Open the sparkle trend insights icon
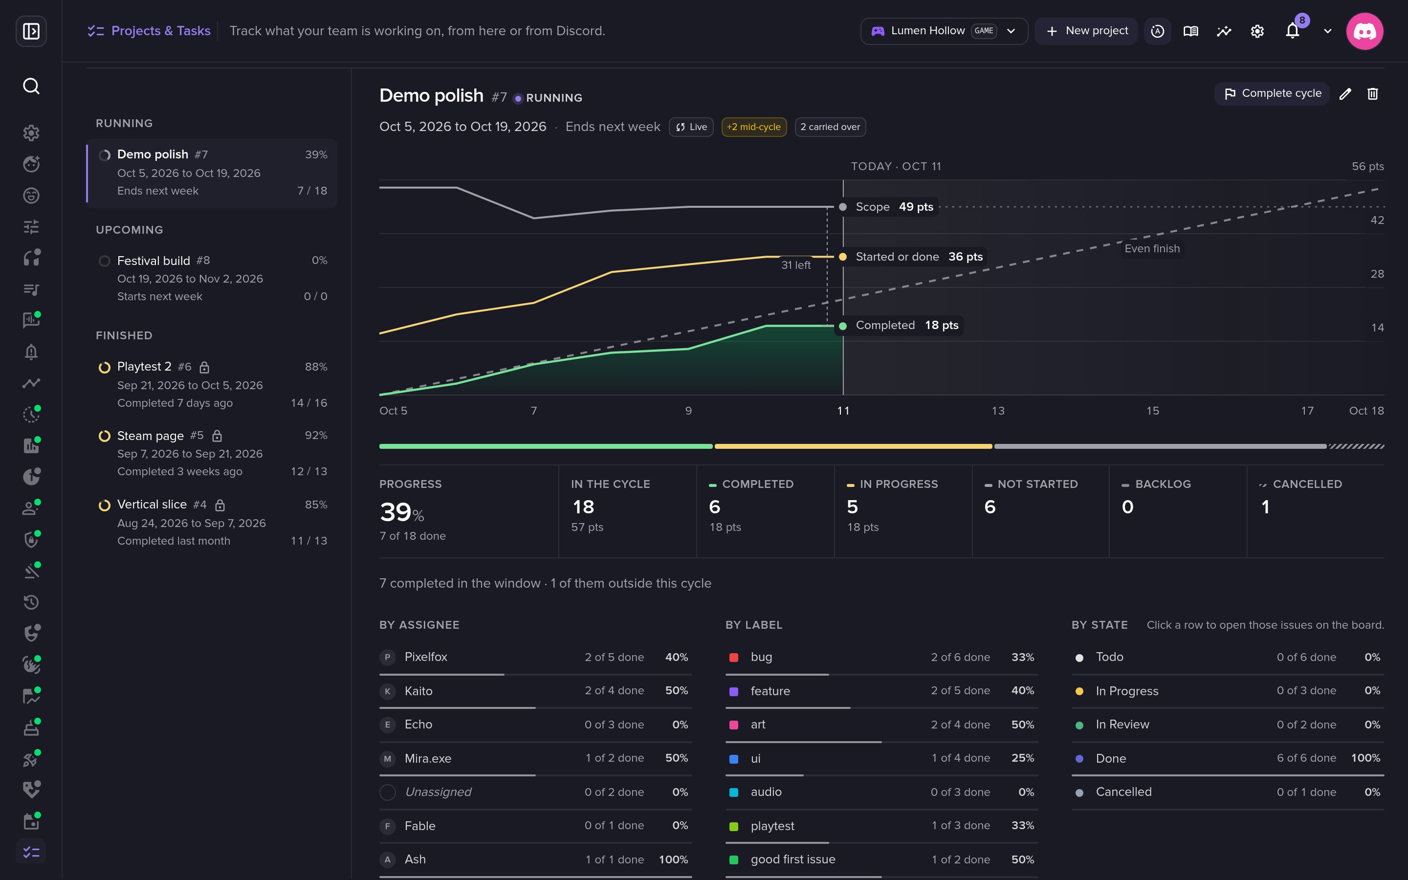The width and height of the screenshot is (1408, 880). tap(1224, 31)
